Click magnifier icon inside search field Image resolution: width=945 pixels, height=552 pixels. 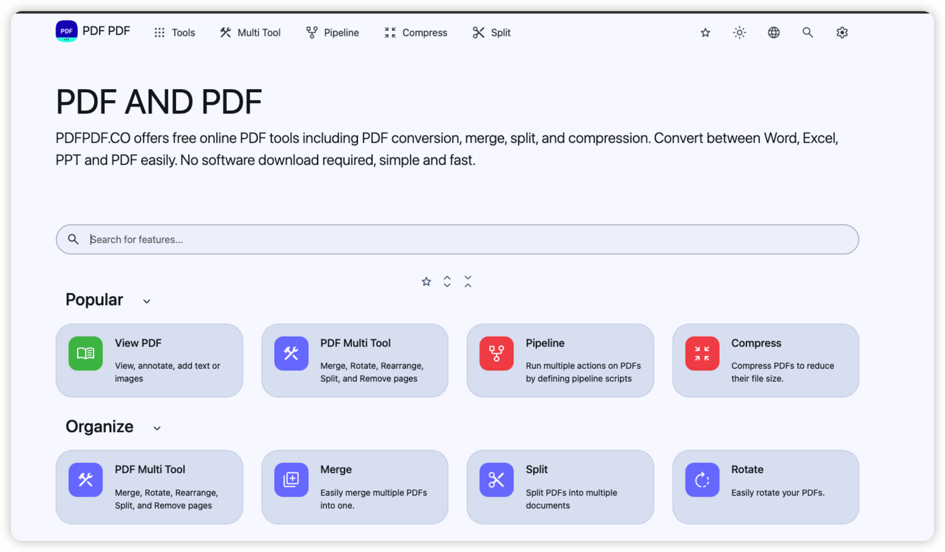click(73, 239)
